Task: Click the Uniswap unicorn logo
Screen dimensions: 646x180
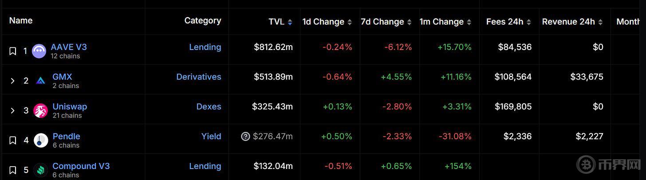Action: tap(41, 111)
